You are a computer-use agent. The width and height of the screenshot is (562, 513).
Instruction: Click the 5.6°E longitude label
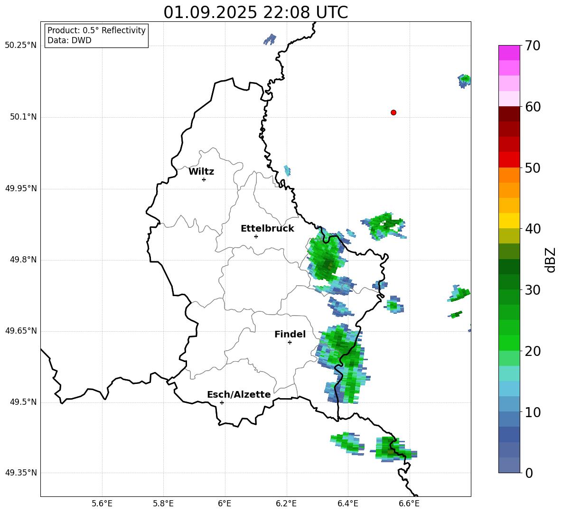tap(102, 504)
